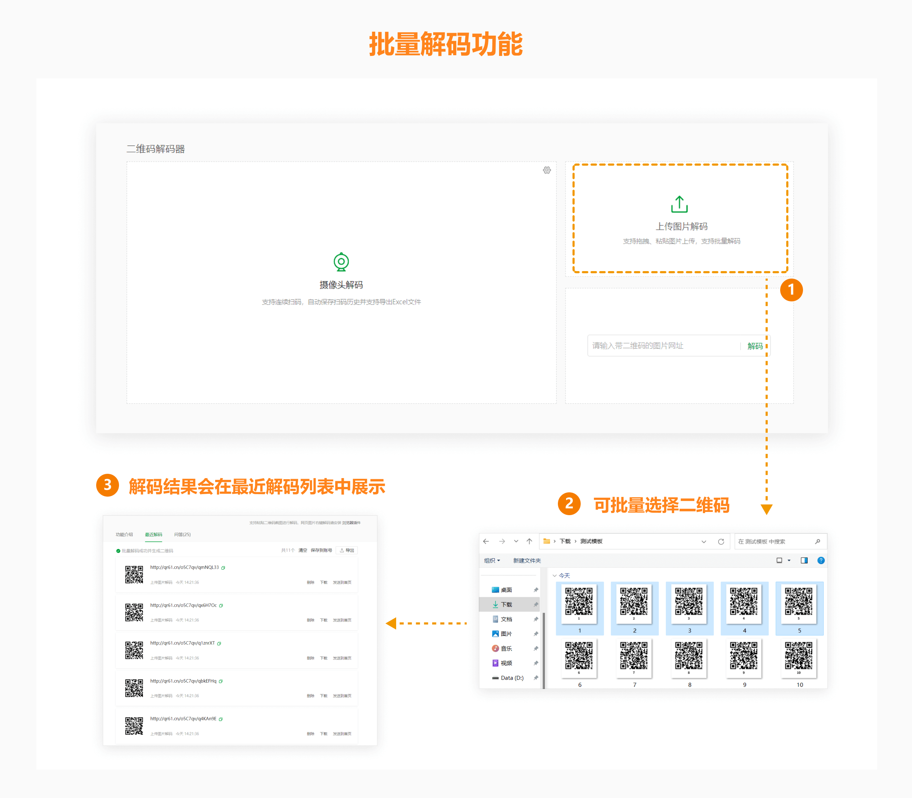
Task: Go forward in file dialog
Action: pos(502,541)
